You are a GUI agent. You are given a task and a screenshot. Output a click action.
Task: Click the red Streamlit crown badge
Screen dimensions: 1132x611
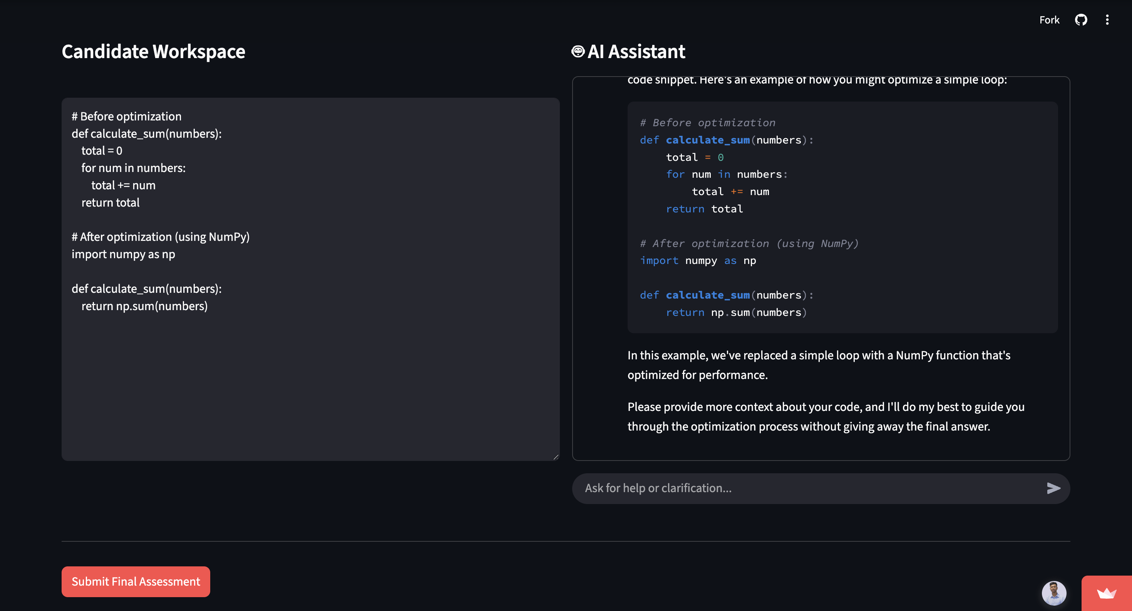(1106, 593)
